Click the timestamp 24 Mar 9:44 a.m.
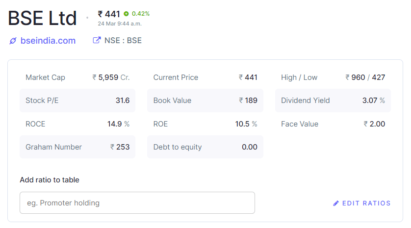This screenshot has height=228, width=411. click(x=120, y=24)
